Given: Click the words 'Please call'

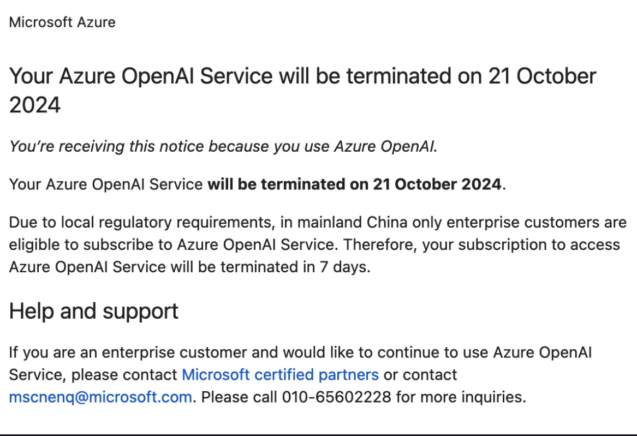Looking at the screenshot, I should click(239, 397).
